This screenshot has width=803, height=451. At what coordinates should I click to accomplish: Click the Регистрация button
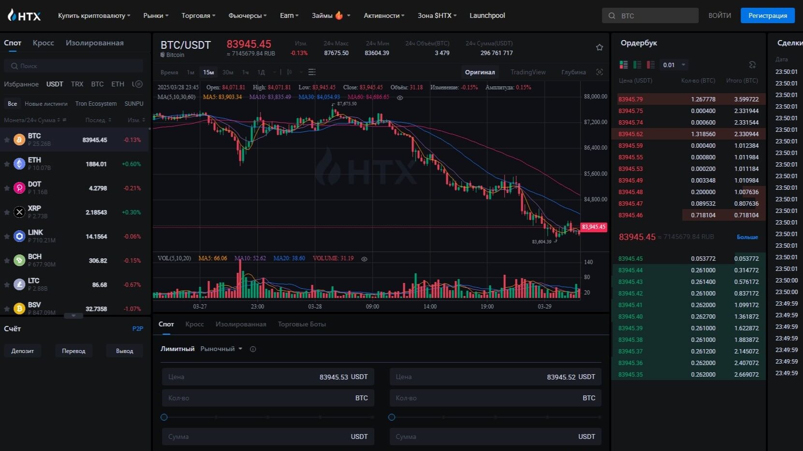coord(767,15)
